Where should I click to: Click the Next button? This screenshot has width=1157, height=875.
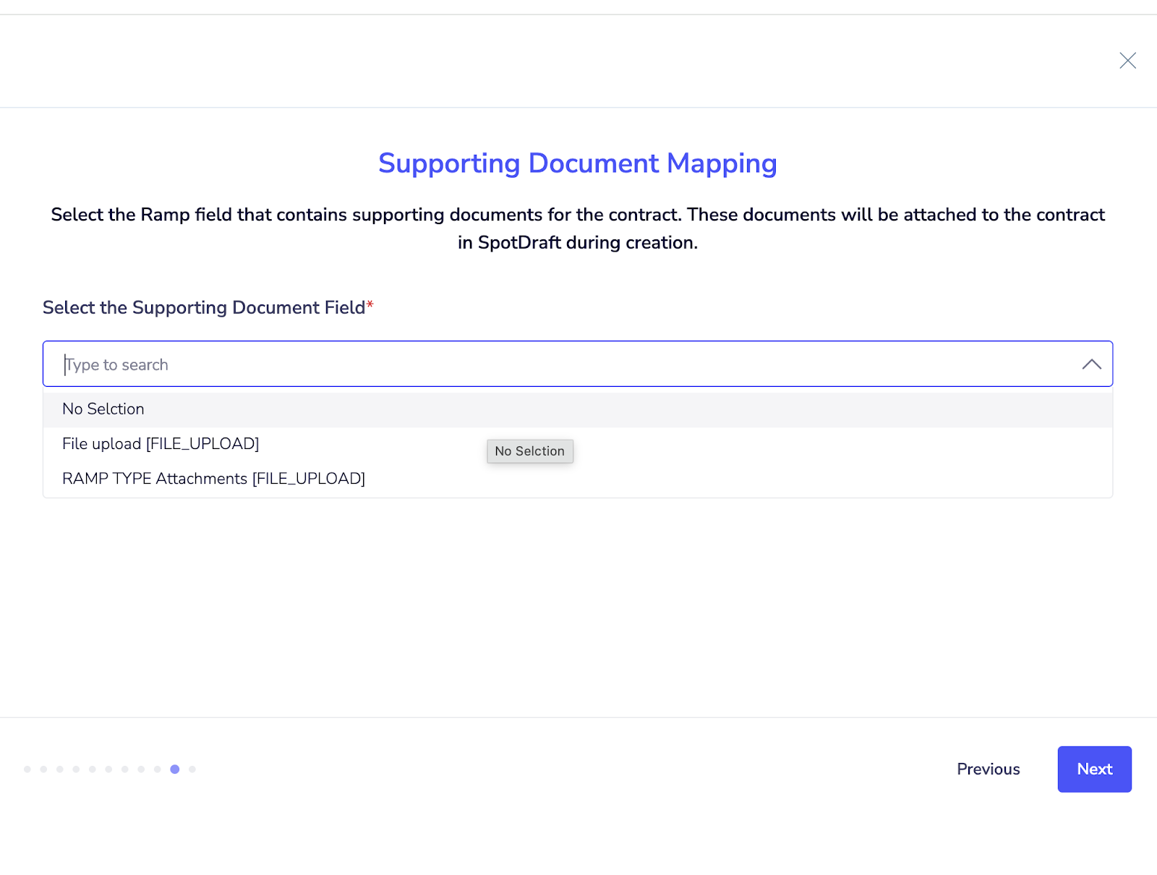[1094, 769]
